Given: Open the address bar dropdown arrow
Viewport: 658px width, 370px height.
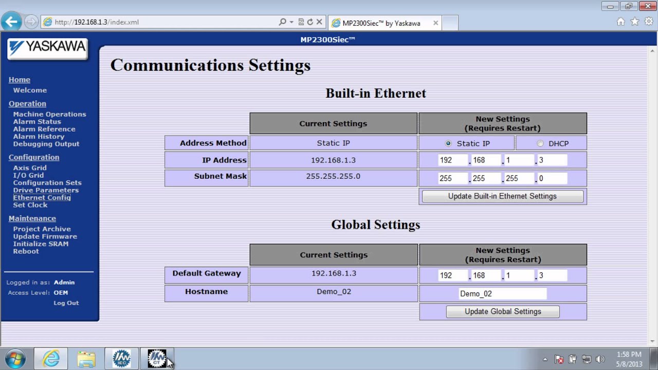Looking at the screenshot, I should (x=291, y=22).
